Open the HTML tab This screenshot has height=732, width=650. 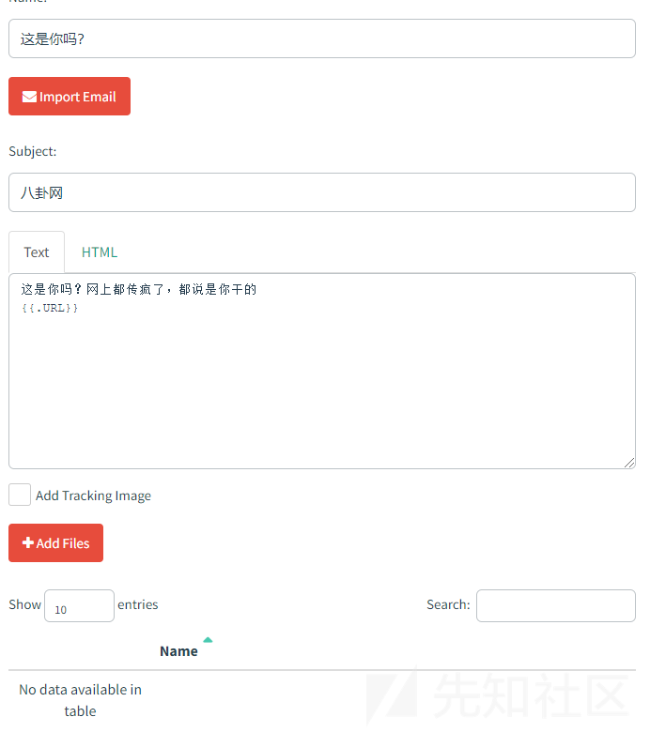(100, 252)
